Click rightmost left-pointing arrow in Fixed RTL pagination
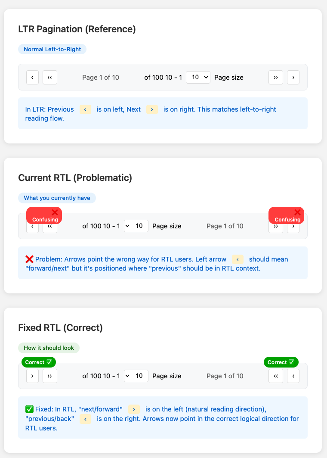Image resolution: width=327 pixels, height=458 pixels. click(x=293, y=376)
